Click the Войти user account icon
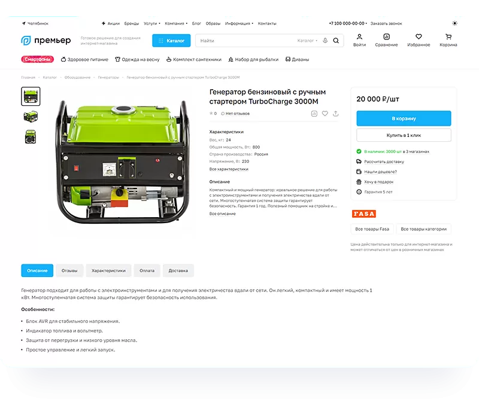This screenshot has height=399, width=479. pos(359,37)
